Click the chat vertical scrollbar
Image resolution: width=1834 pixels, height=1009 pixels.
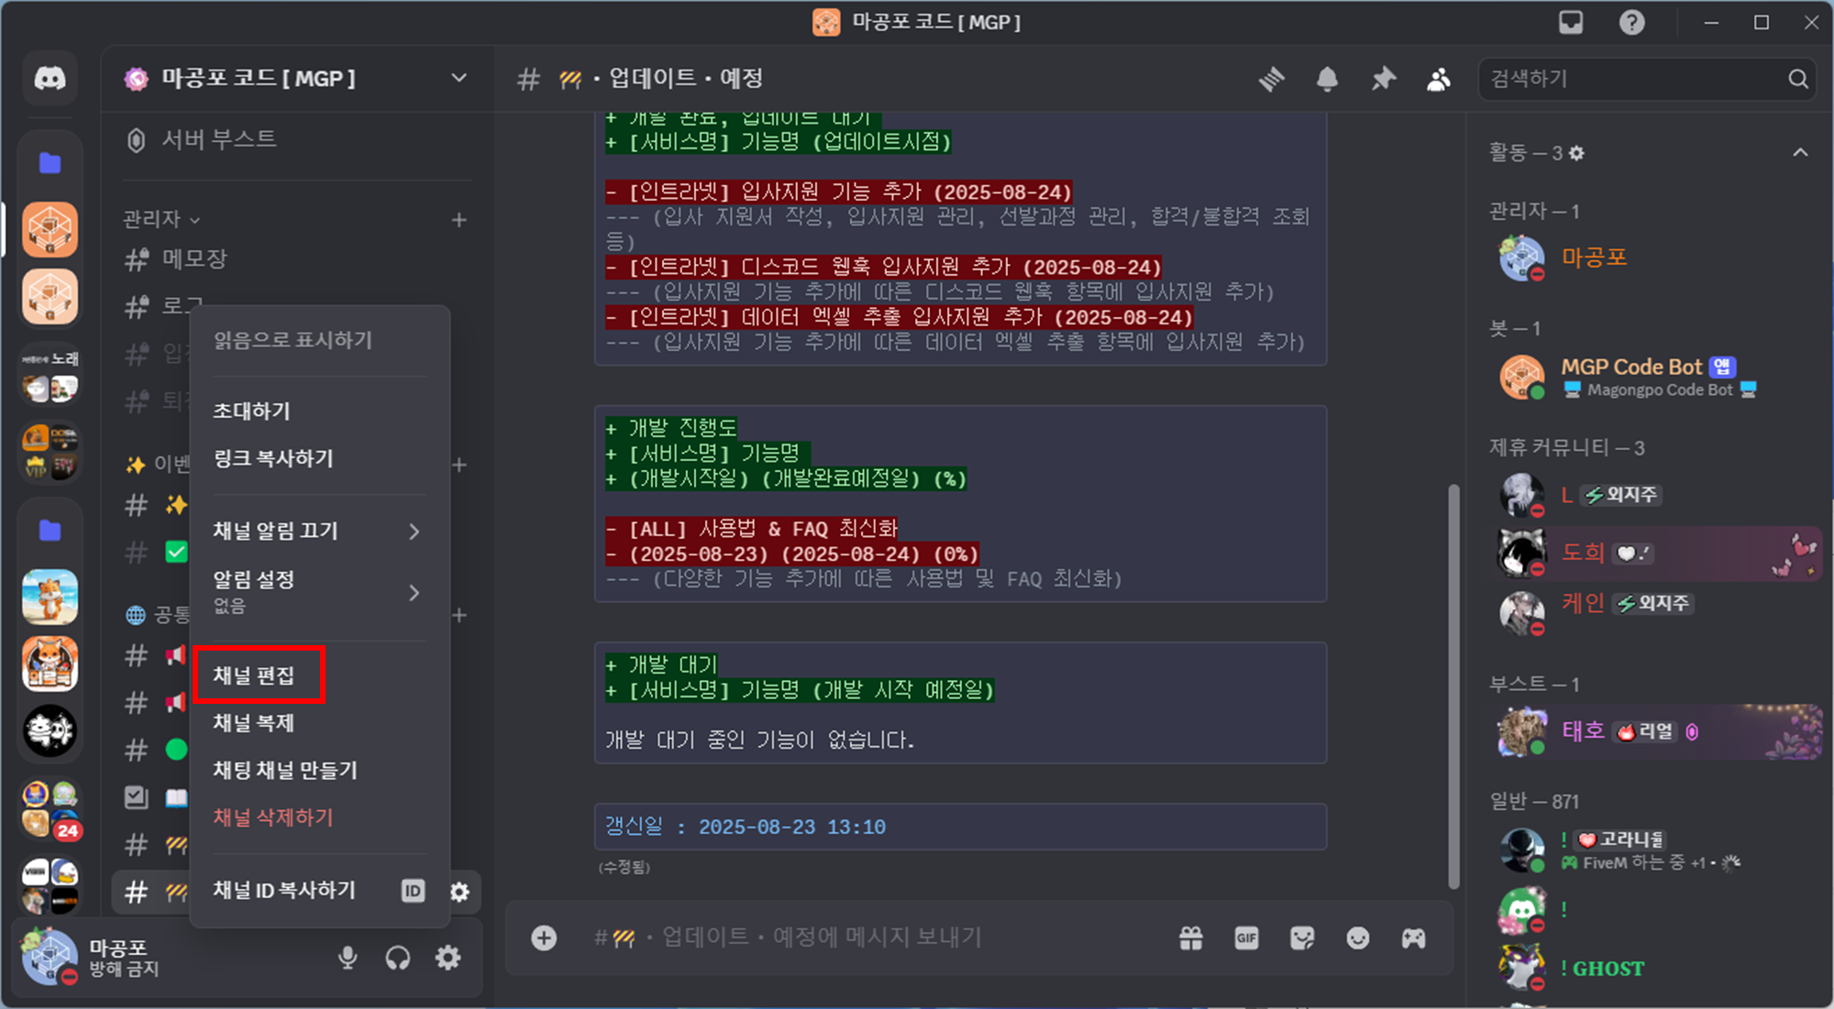point(1453,685)
